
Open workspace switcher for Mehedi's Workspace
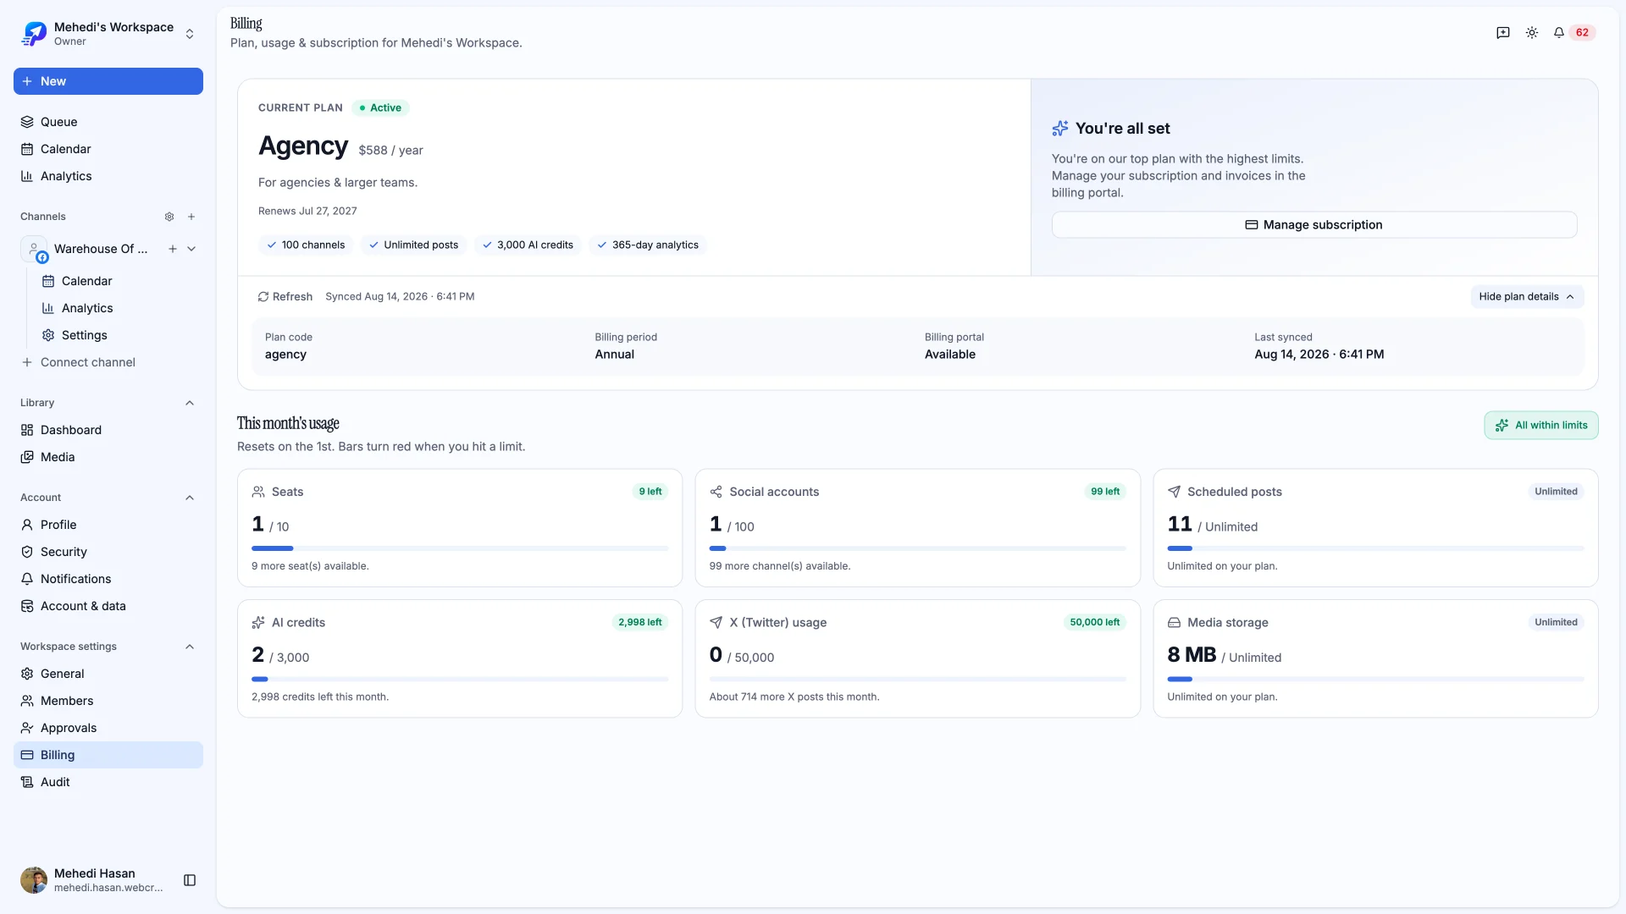tap(108, 34)
